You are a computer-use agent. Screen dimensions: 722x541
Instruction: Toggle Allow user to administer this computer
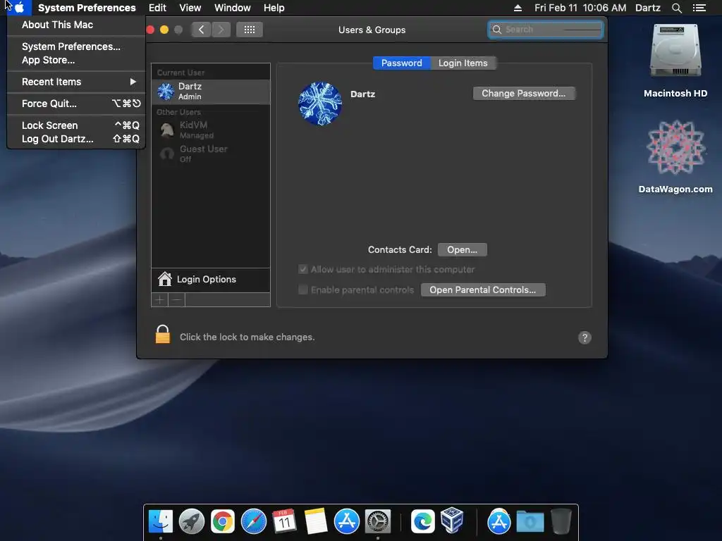[x=303, y=270]
